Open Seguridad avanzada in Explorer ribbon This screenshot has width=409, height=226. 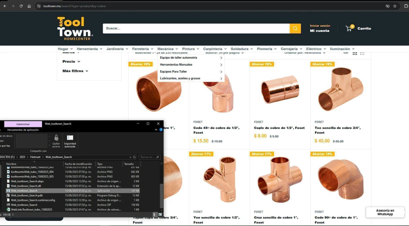[x=70, y=141]
